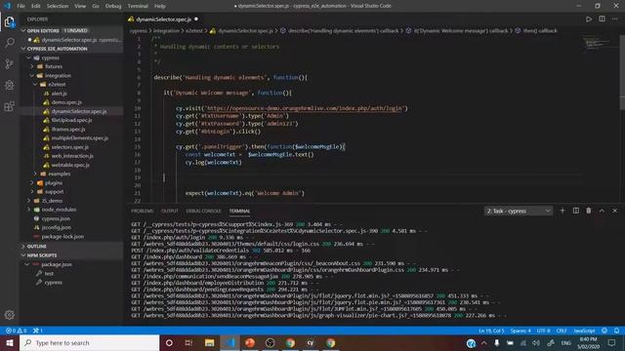Click errors and warnings status indicator

coord(17,331)
